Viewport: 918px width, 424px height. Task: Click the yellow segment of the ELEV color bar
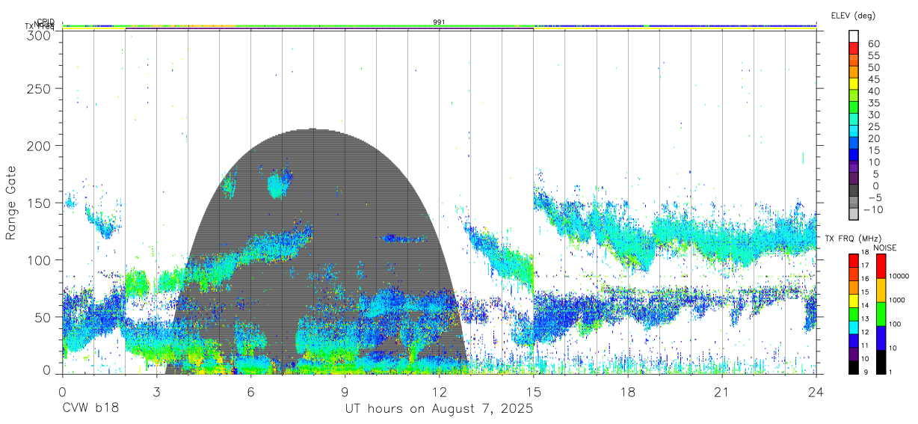854,85
